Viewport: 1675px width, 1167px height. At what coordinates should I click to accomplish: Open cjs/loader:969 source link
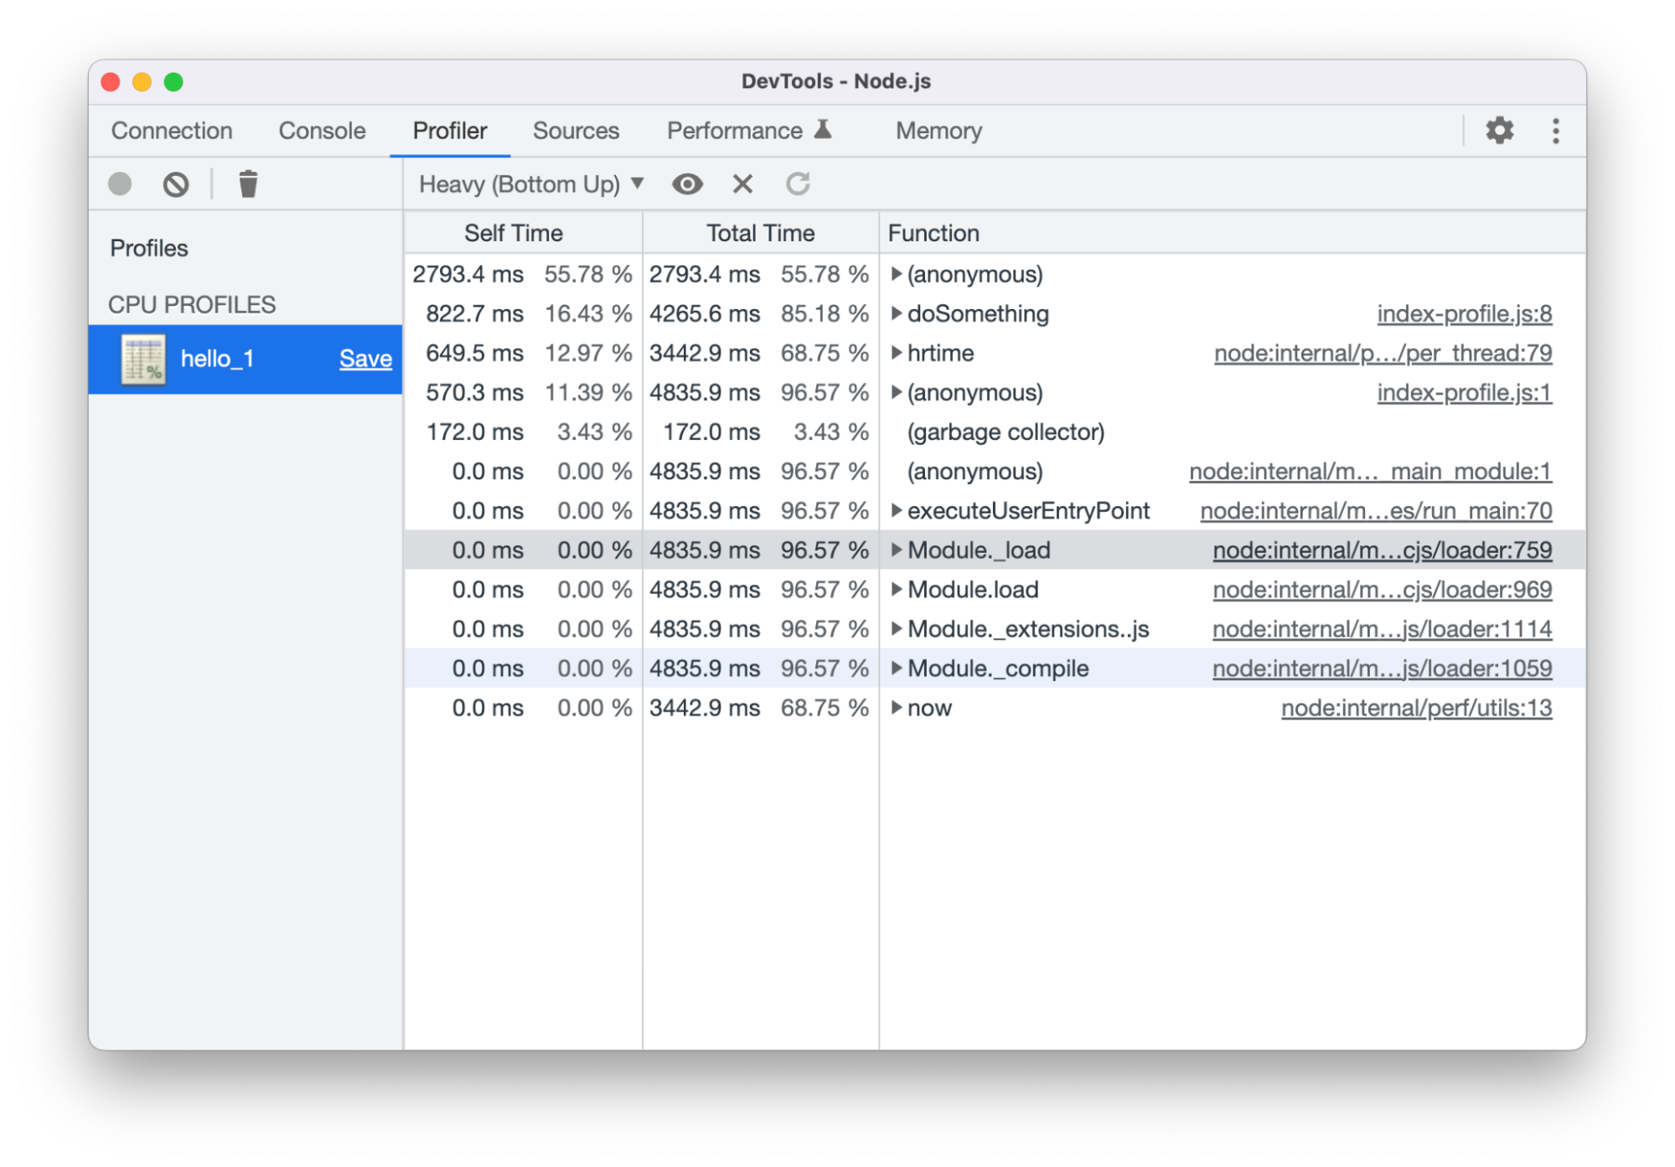pos(1382,589)
